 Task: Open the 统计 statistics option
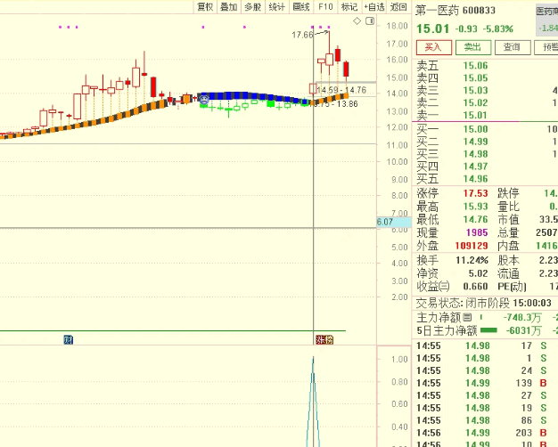point(277,7)
